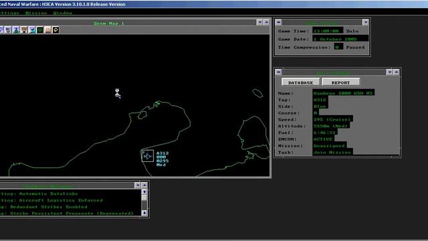Click the blue-green vessel toolbar icon
The width and height of the screenshot is (428, 241).
pos(16,29)
